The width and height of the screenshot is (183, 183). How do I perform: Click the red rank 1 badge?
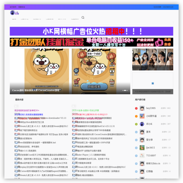coord(136,108)
